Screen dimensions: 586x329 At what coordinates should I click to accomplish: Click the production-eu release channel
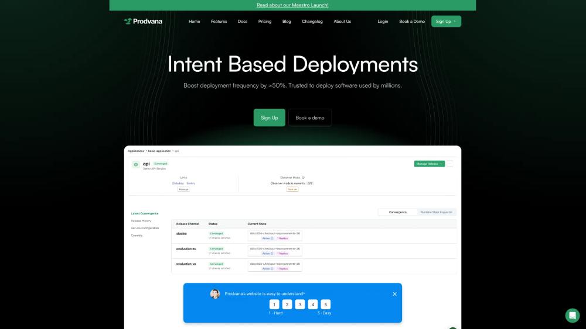pyautogui.click(x=186, y=248)
